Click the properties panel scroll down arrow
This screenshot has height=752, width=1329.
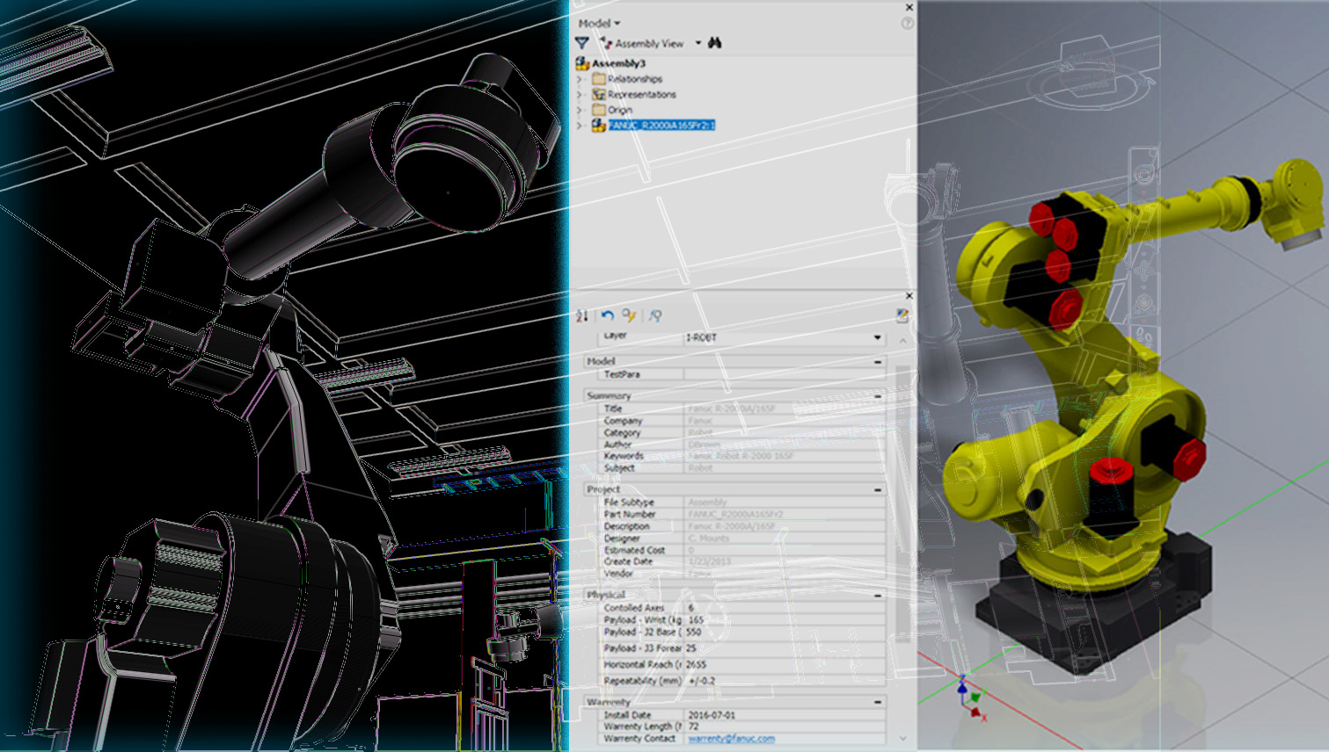point(902,739)
